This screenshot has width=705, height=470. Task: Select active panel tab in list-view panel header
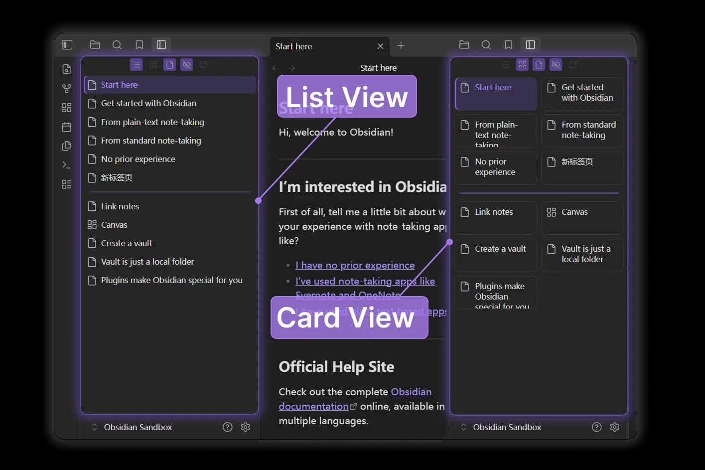tap(161, 45)
